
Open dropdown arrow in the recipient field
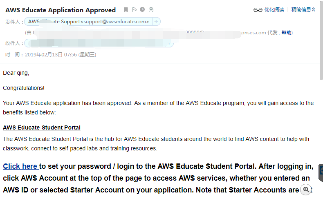click(x=169, y=43)
